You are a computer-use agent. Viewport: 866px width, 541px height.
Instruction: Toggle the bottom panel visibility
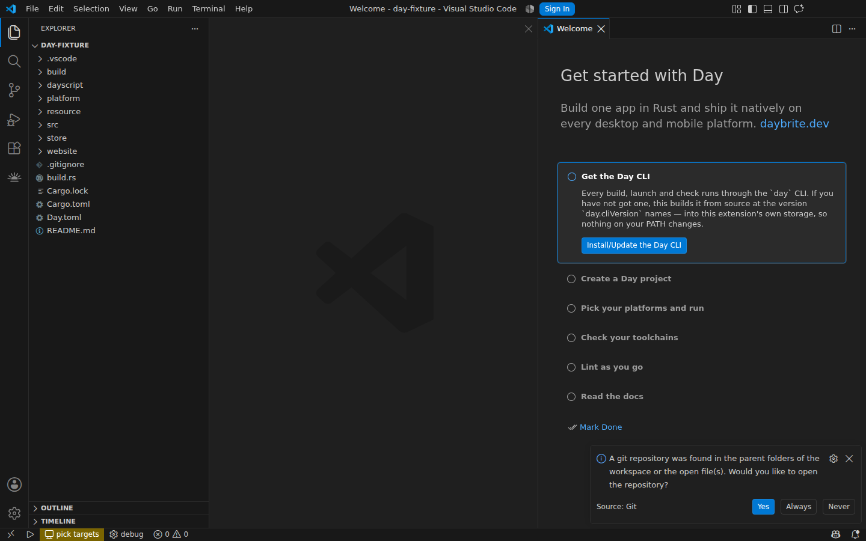[768, 9]
